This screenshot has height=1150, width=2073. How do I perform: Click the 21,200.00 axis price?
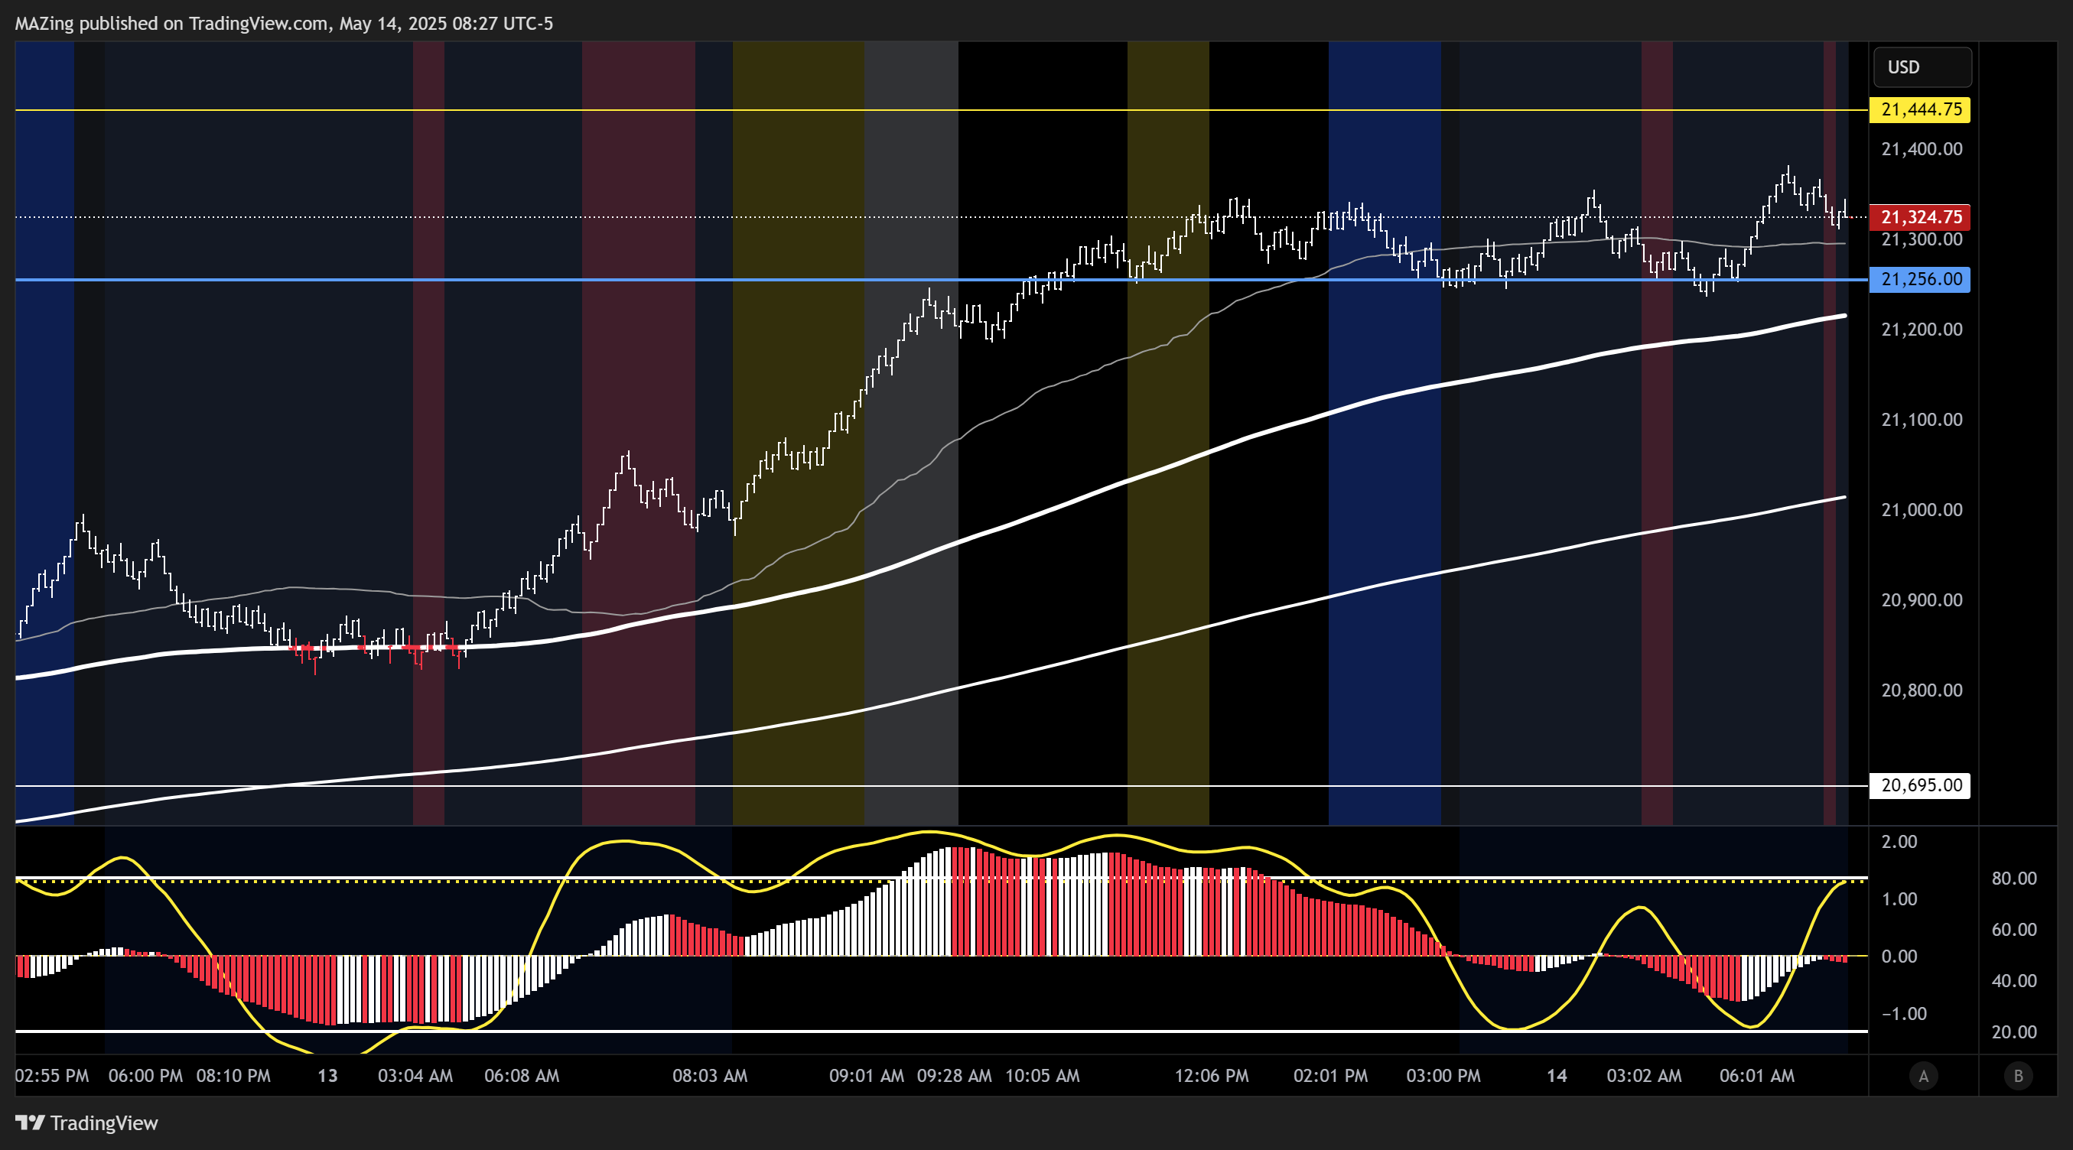coord(1922,330)
